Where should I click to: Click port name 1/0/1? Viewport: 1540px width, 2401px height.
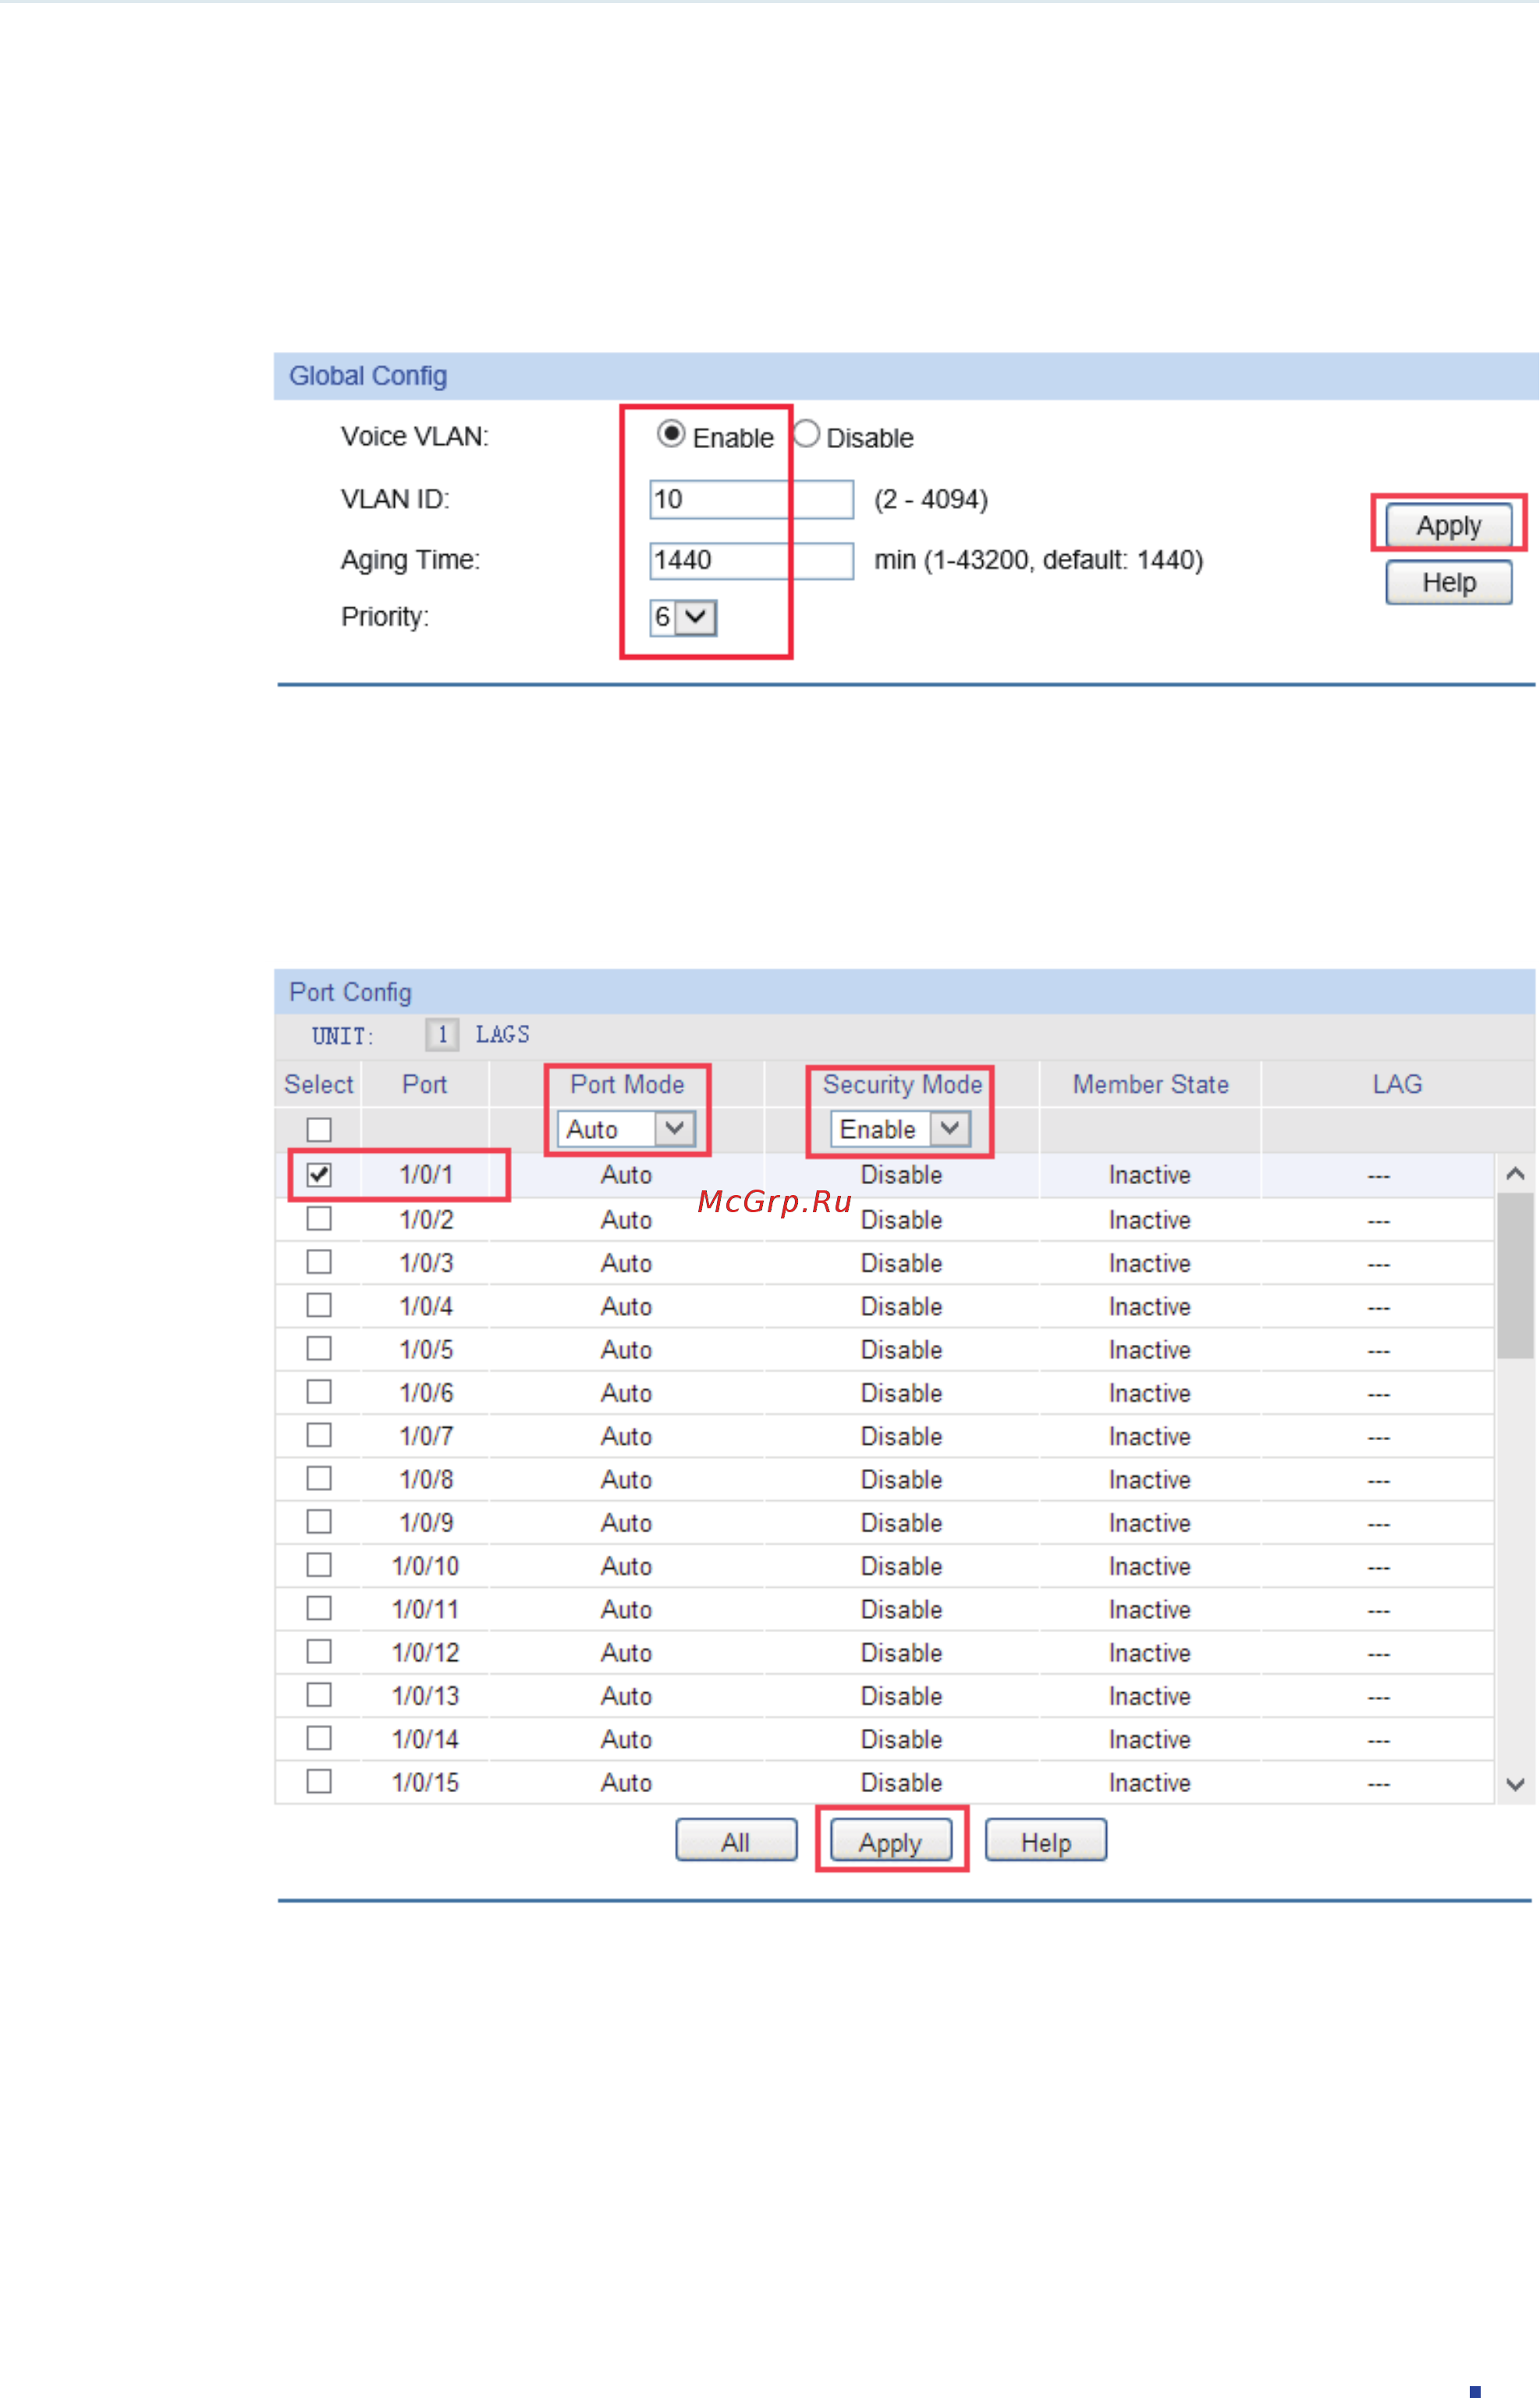pos(426,1175)
